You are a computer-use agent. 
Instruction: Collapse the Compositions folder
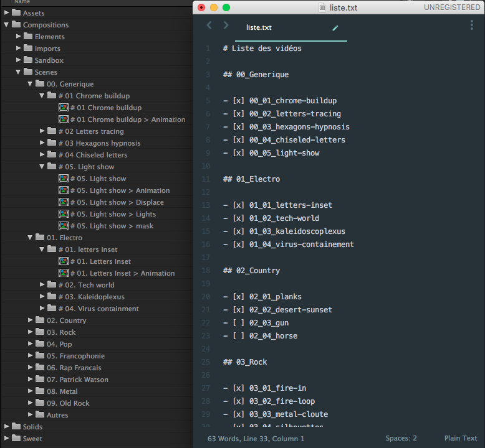(6, 24)
